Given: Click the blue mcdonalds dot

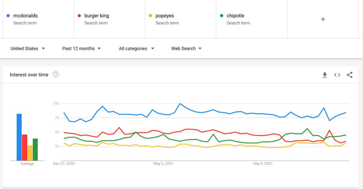Looking at the screenshot, I should point(8,16).
